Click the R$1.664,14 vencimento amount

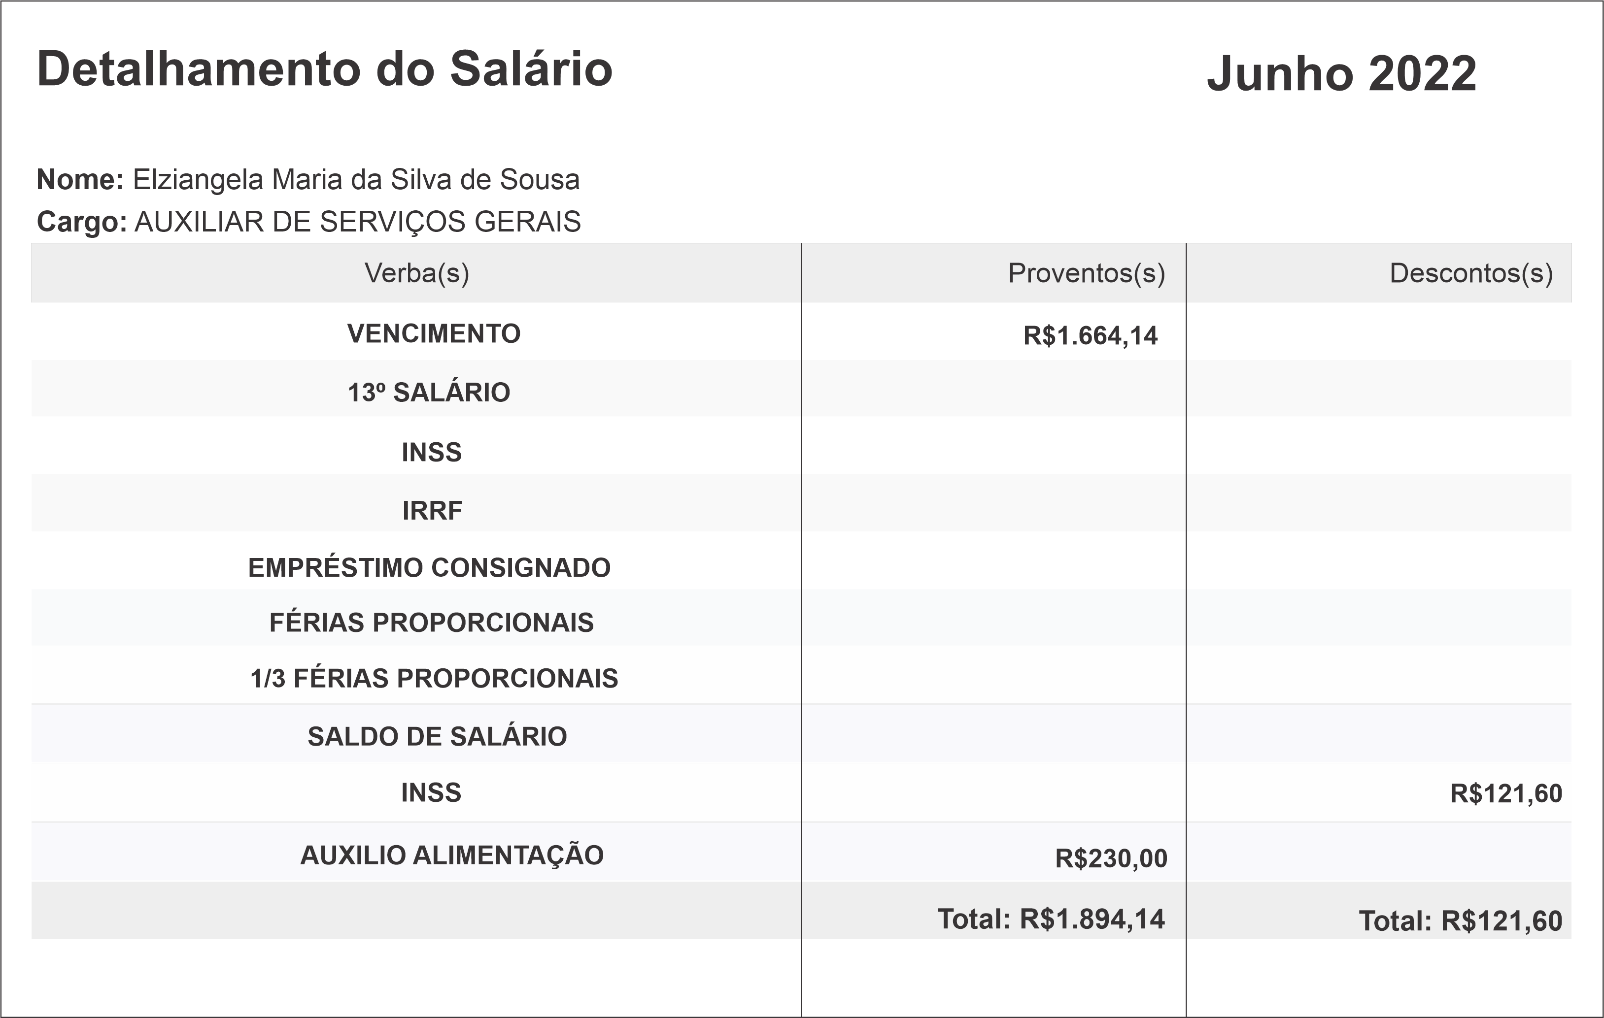[1091, 335]
